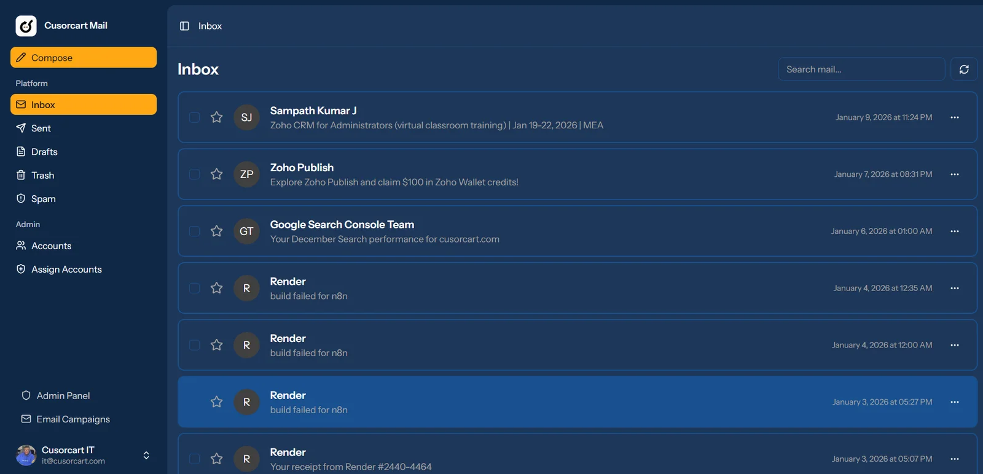Viewport: 983px width, 474px height.
Task: Open more options for Render 05:27 PM email
Action: (x=955, y=402)
